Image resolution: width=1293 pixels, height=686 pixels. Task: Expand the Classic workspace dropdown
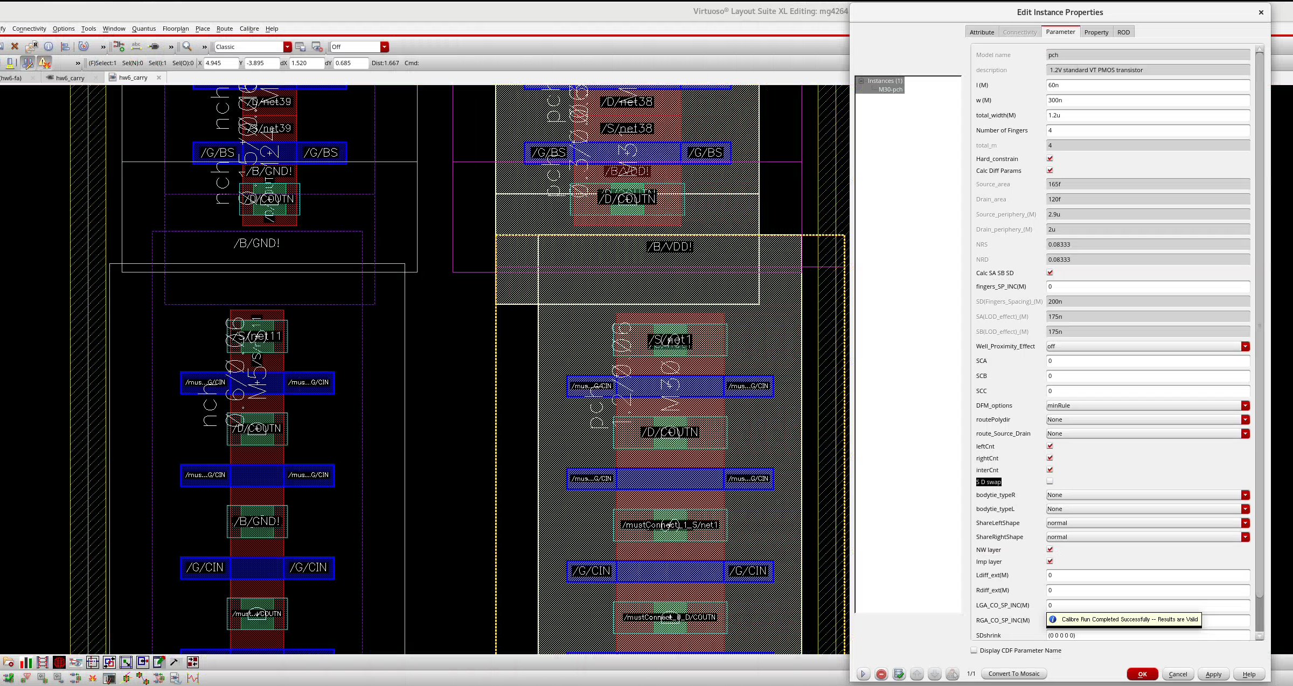287,47
